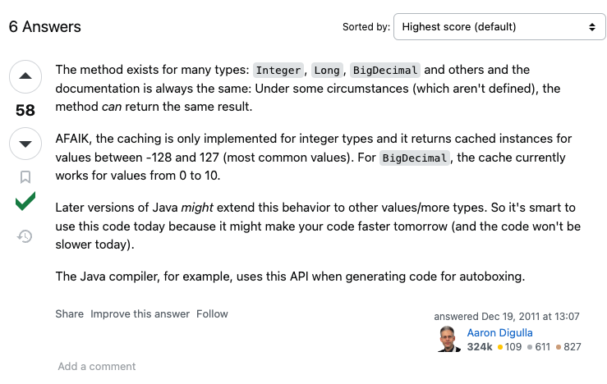Open Aaron Digulla's profile link
The height and width of the screenshot is (384, 607).
coord(499,332)
